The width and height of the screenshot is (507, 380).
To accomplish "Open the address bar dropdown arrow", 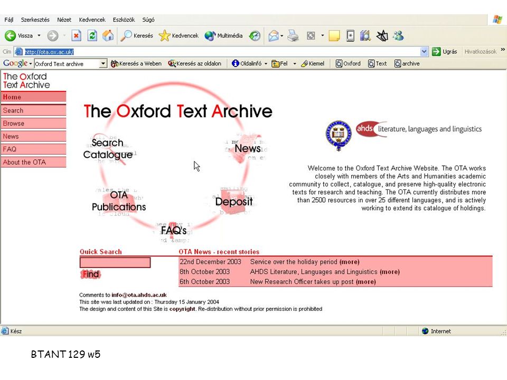I will pyautogui.click(x=424, y=51).
